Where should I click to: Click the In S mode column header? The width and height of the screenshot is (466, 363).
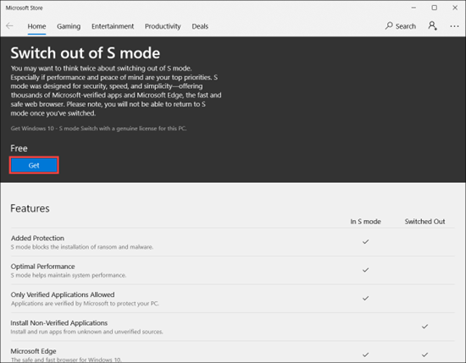[x=365, y=222]
